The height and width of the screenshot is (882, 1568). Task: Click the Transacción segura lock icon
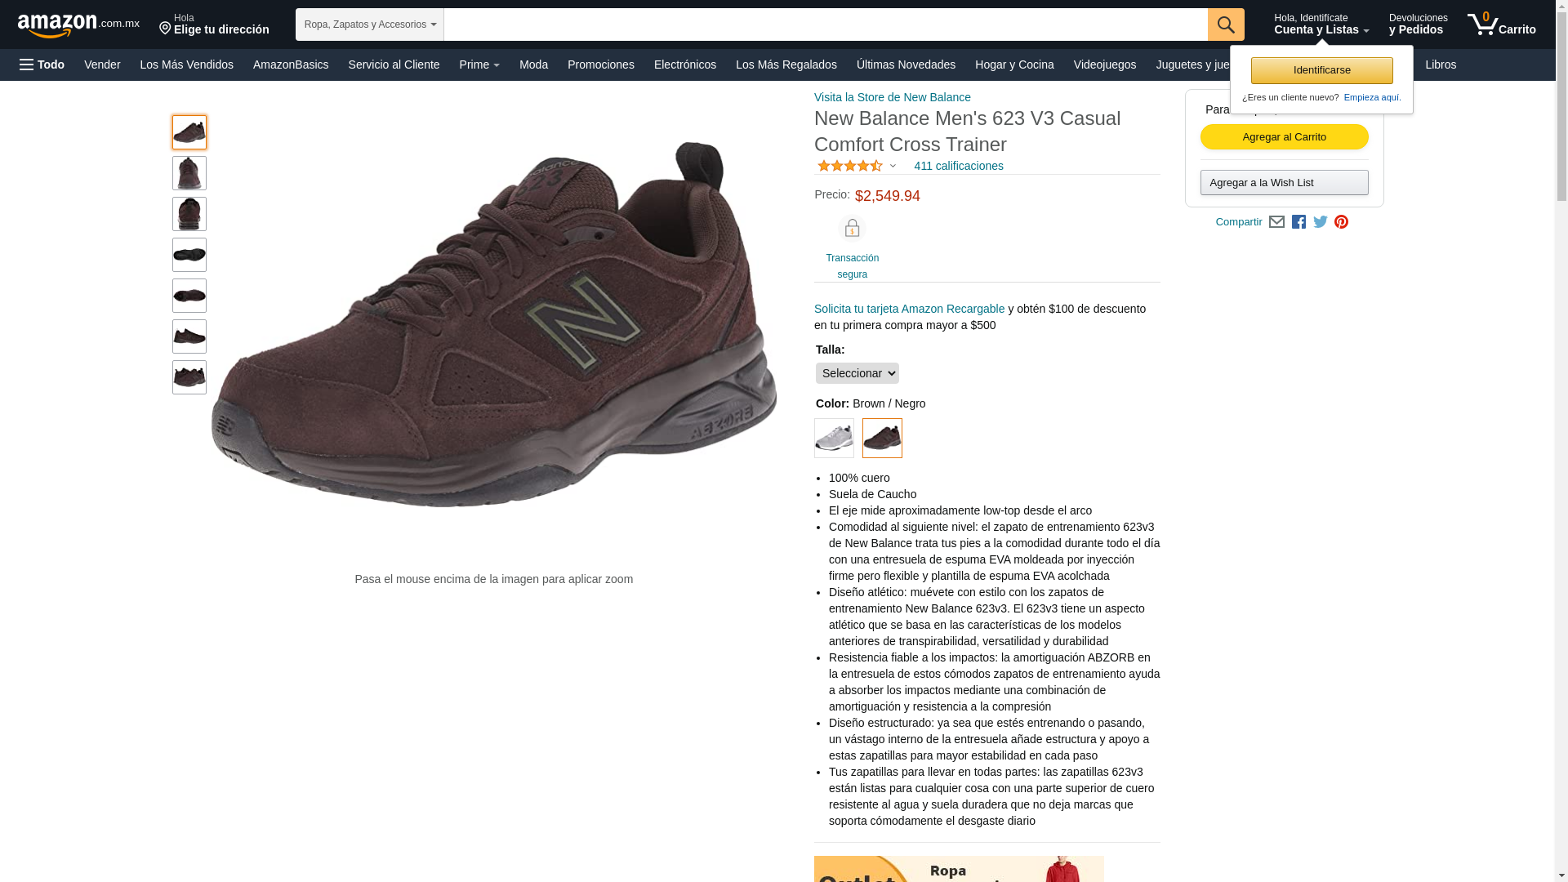point(852,229)
